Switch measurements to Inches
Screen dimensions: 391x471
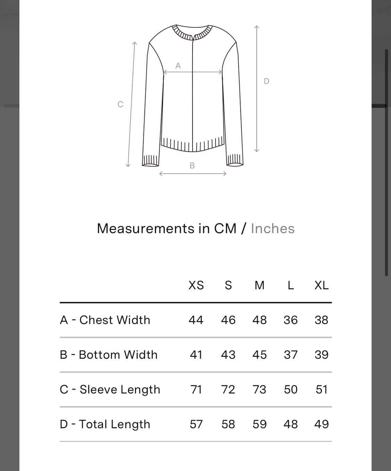[x=272, y=229]
